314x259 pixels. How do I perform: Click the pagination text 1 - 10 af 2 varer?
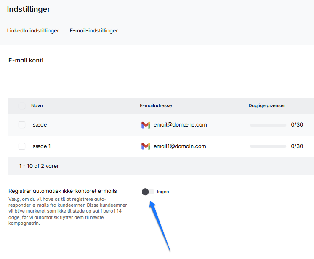pos(39,166)
